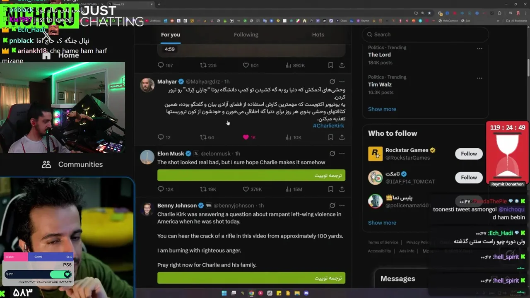Go to Home in X sidebar

(60, 55)
